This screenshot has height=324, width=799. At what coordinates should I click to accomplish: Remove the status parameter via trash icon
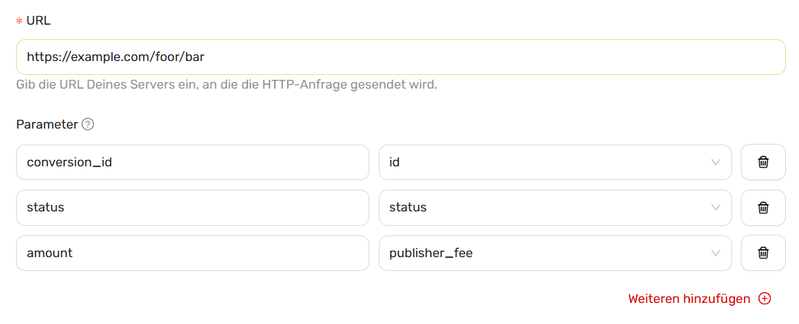[x=763, y=207]
